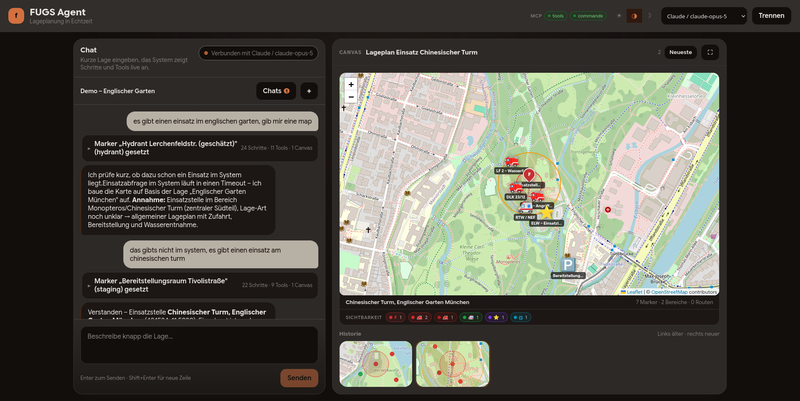Click the RTW / NEF ambulance marker
800x401 pixels.
(x=526, y=207)
